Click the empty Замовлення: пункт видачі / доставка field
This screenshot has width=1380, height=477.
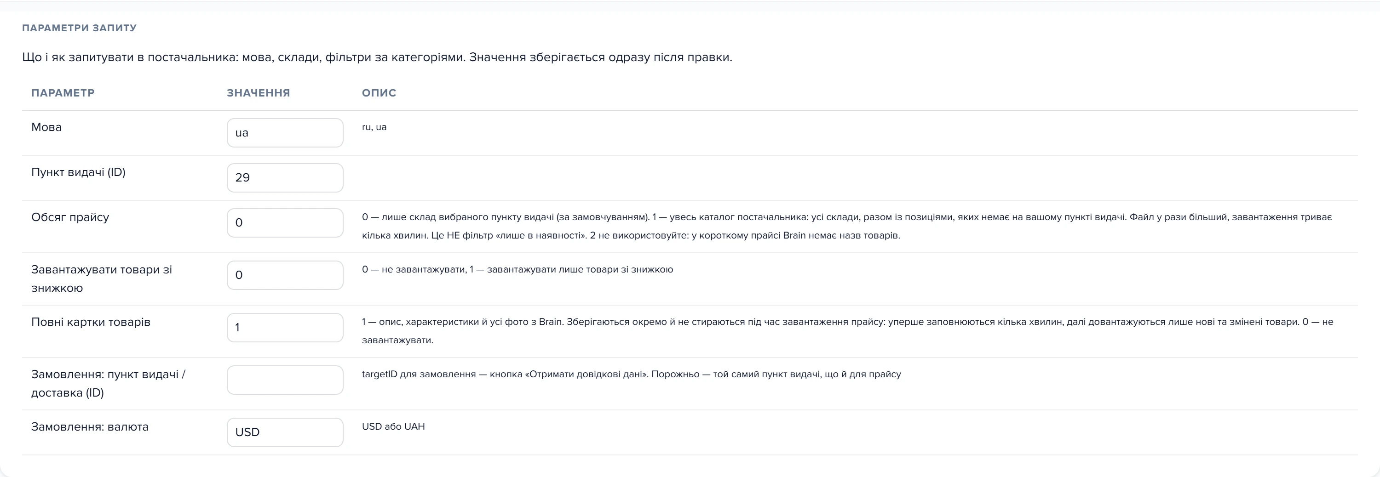click(285, 380)
